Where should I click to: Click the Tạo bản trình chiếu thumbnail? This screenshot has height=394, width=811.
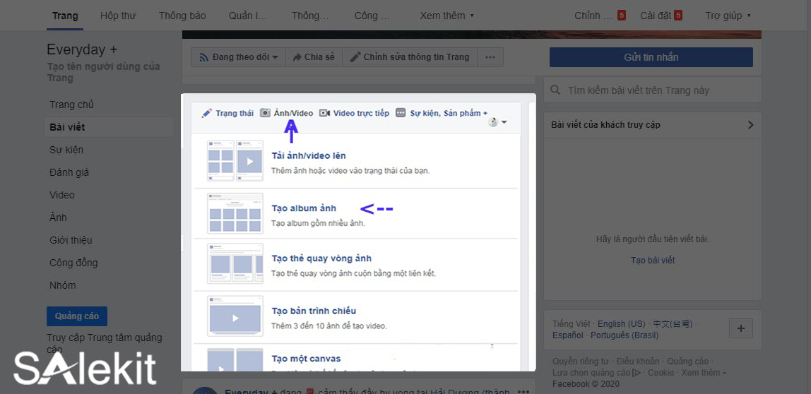coord(235,316)
